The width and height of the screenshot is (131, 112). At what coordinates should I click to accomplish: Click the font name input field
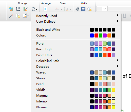click(119, 9)
